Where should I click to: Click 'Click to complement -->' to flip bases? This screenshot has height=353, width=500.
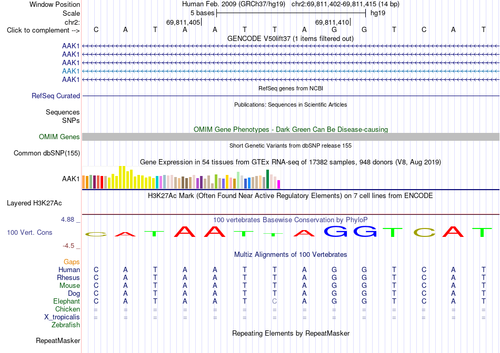[x=43, y=30]
